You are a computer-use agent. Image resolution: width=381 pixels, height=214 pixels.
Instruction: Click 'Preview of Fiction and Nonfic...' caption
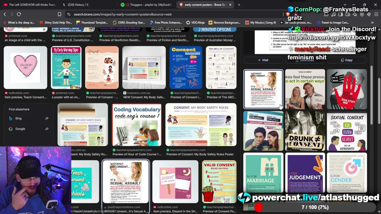click(x=168, y=40)
